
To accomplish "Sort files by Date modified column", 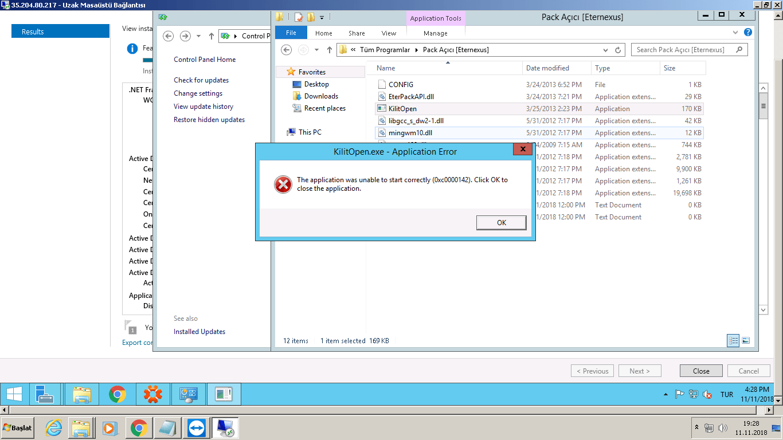I will tap(557, 68).
